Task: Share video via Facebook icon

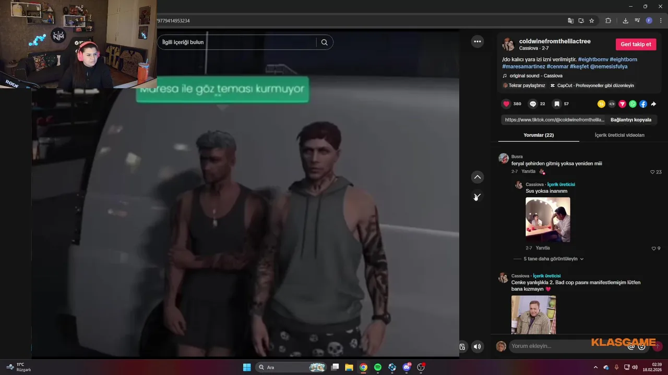Action: point(643,104)
